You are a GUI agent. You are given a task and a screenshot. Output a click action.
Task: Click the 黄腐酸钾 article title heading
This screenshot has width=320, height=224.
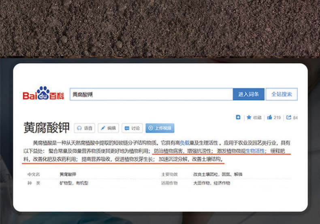(x=47, y=127)
